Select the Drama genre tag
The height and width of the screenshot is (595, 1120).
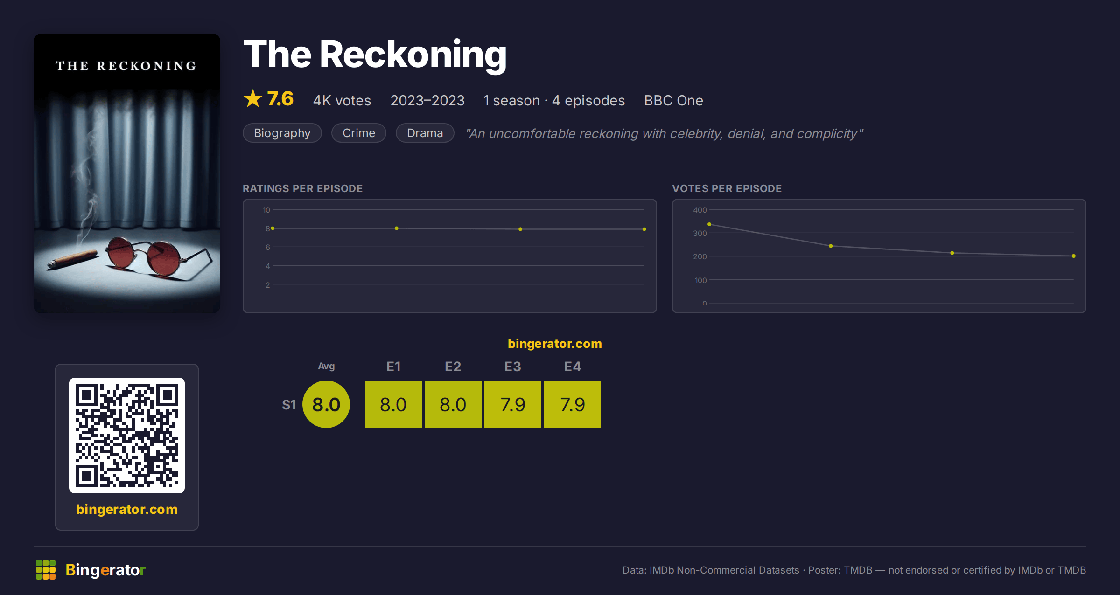pos(425,133)
